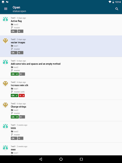The height and width of the screenshot is (163, 122).
Task: Open the Increase min sdk change
Action: (x=61, y=89)
